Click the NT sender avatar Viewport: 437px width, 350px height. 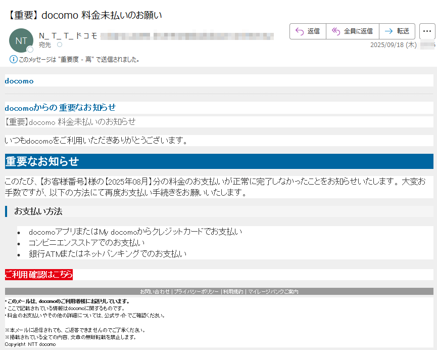pyautogui.click(x=21, y=40)
